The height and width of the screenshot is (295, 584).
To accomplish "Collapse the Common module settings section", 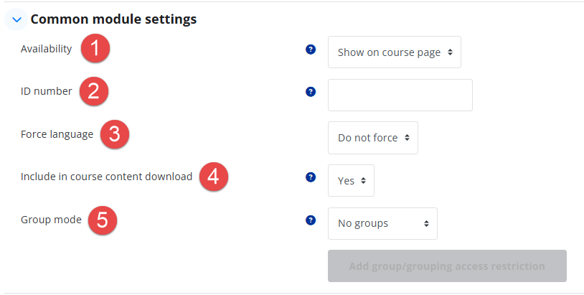I will (17, 19).
